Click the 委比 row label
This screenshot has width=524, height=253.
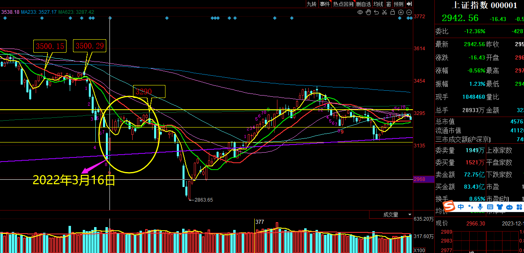tap(442, 31)
